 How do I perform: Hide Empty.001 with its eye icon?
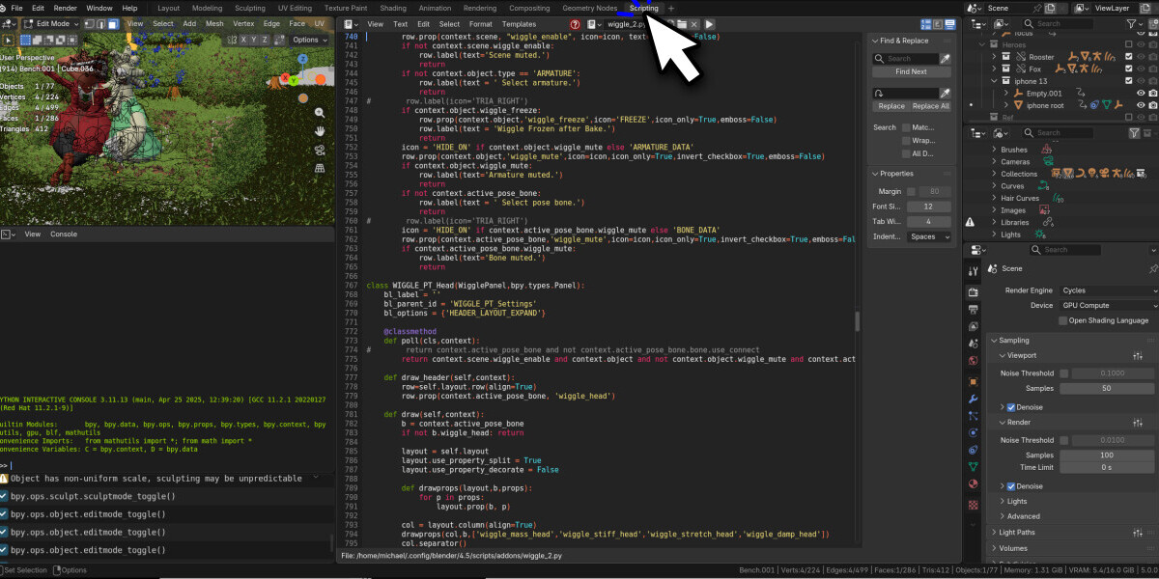point(1141,94)
